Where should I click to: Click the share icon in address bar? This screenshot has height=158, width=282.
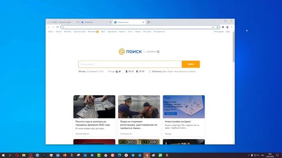click(213, 27)
